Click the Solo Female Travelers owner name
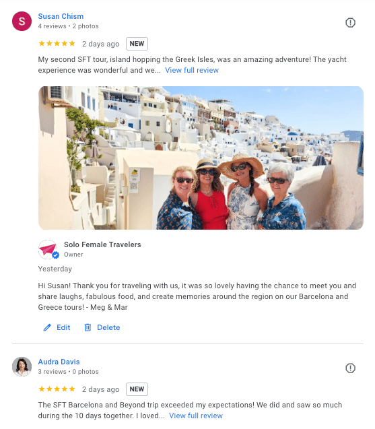The image size is (375, 429). [102, 244]
